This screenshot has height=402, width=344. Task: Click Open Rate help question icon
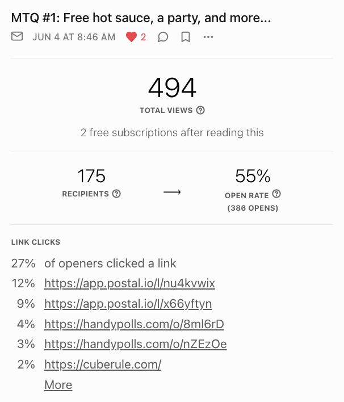tap(276, 194)
